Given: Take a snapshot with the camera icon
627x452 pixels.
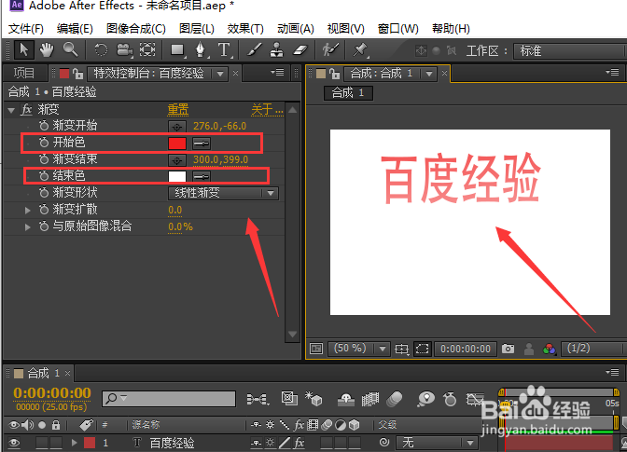Looking at the screenshot, I should pyautogui.click(x=508, y=349).
